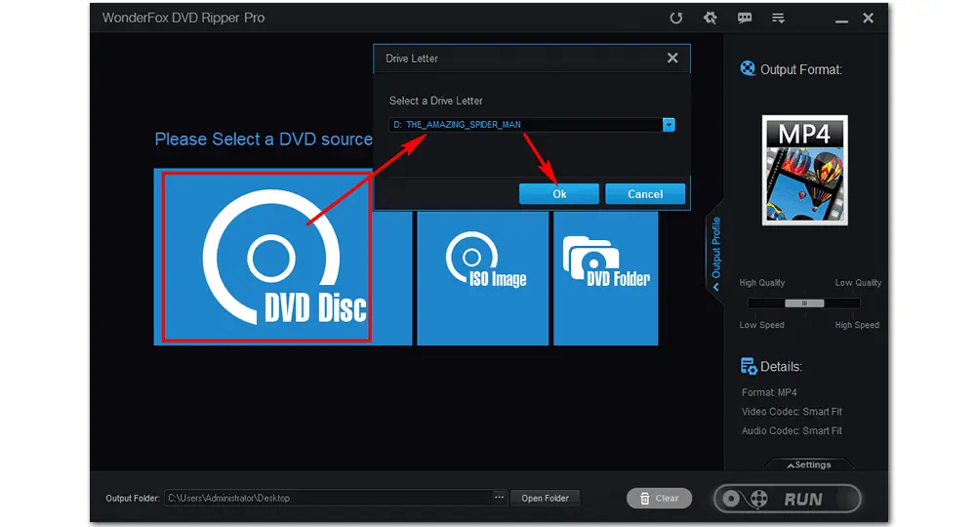
Task: Click the Details document icon
Action: point(749,367)
